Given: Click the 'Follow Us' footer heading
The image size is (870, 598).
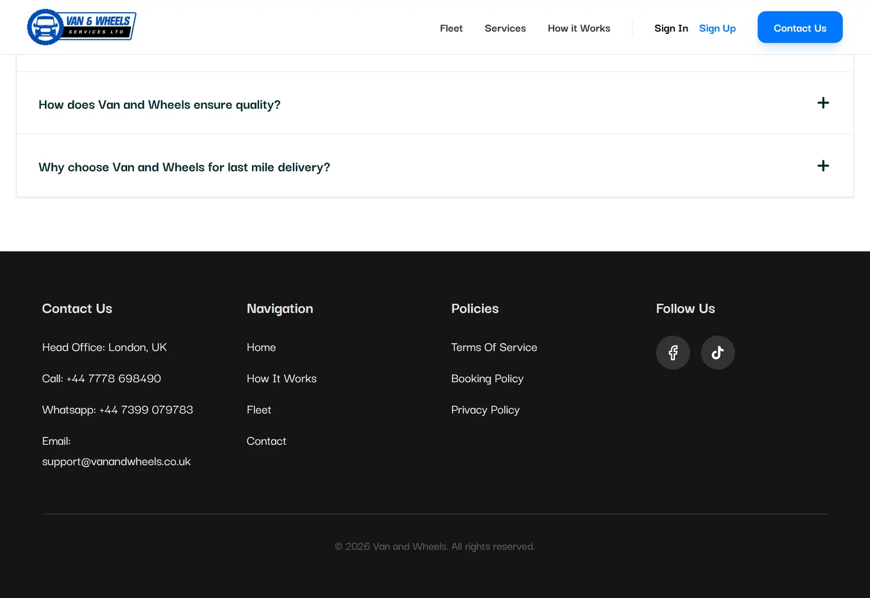Looking at the screenshot, I should tap(686, 309).
